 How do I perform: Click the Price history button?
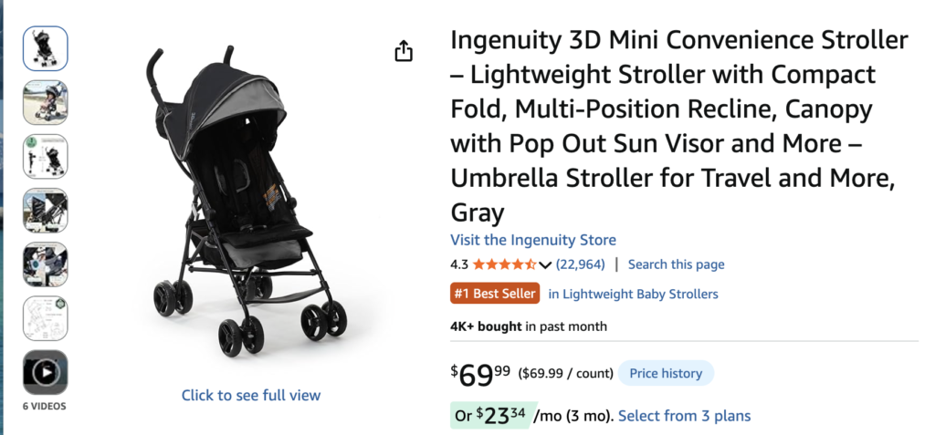point(666,374)
